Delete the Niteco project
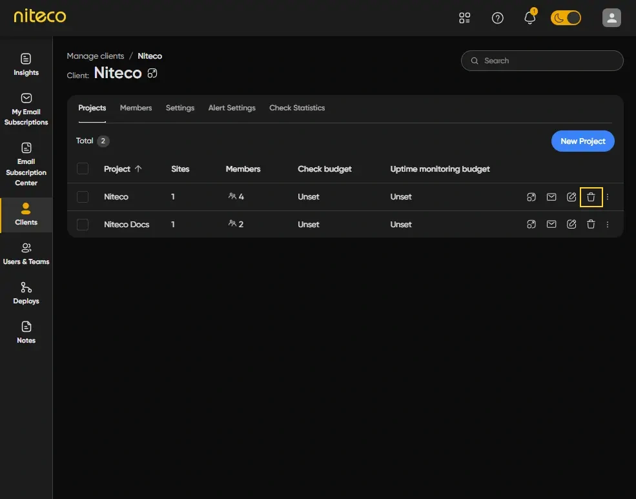 coord(591,197)
